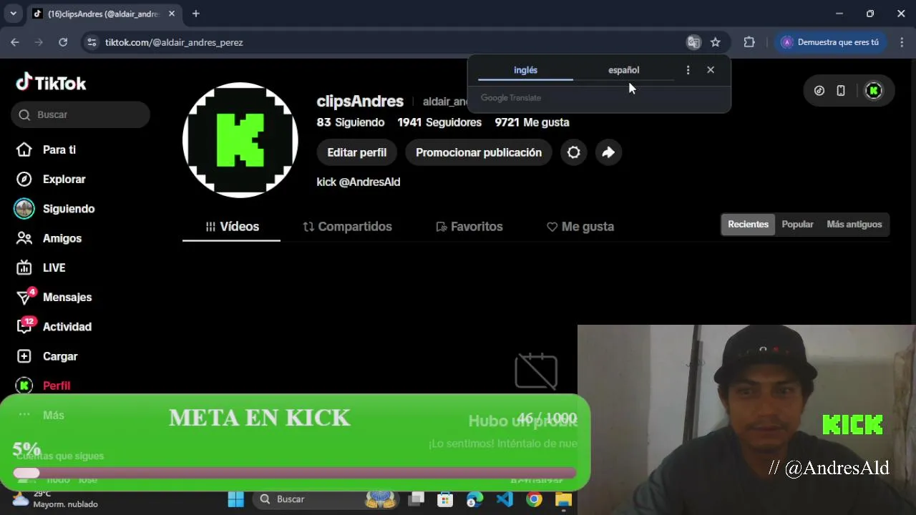Open the Windows Start menu
Viewport: 916px width, 515px height.
click(x=235, y=499)
